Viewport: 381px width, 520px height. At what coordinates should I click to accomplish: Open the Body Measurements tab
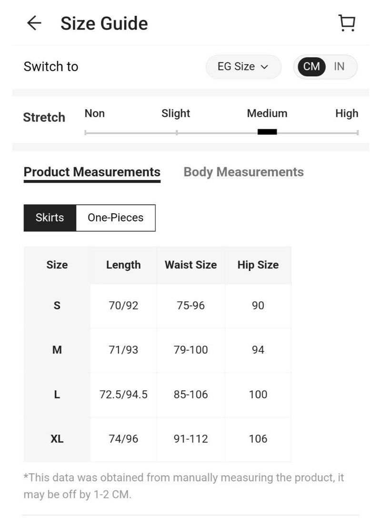[243, 172]
